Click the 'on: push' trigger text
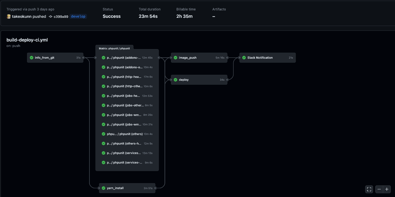 (x=13, y=46)
